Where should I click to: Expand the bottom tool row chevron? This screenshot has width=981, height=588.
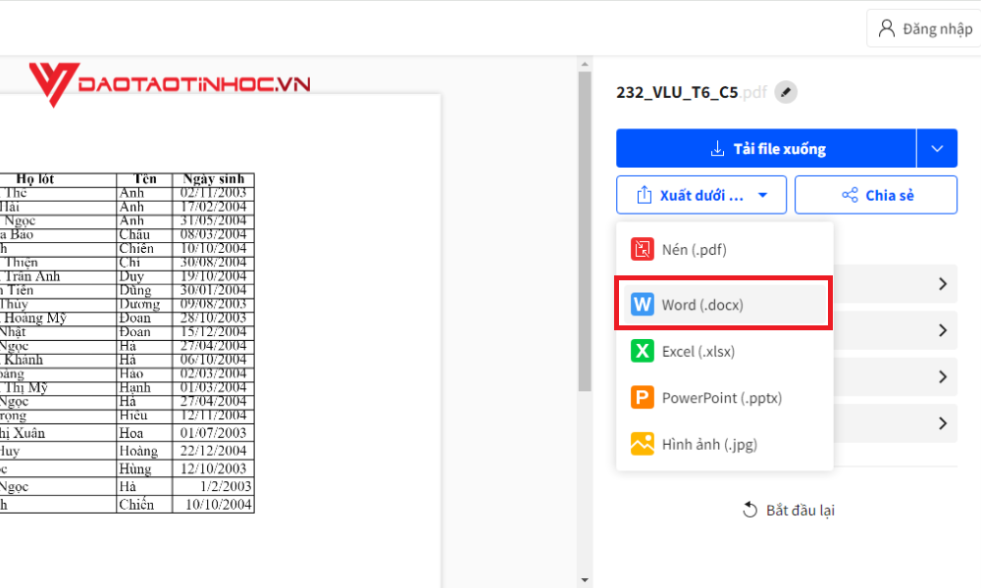point(943,423)
